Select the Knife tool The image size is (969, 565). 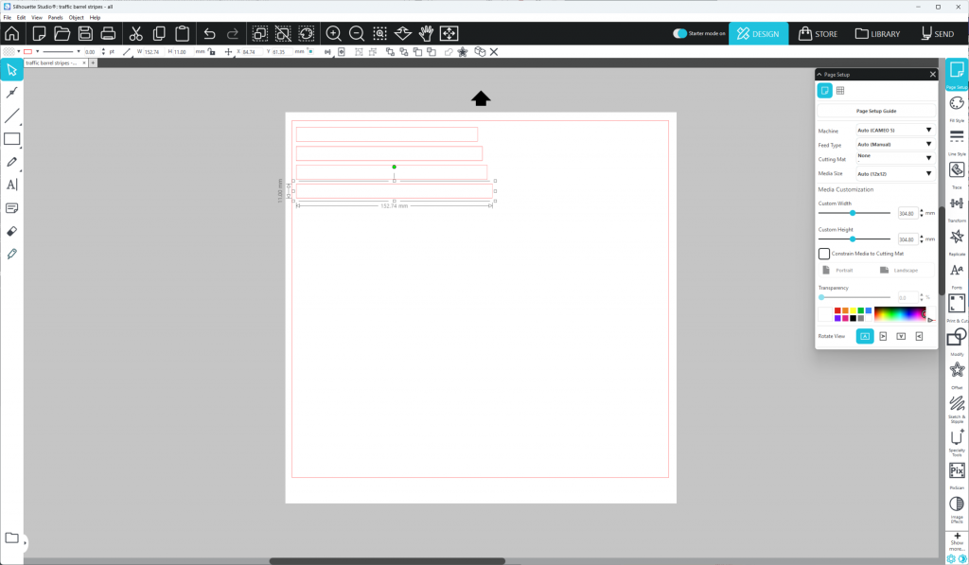coord(11,254)
